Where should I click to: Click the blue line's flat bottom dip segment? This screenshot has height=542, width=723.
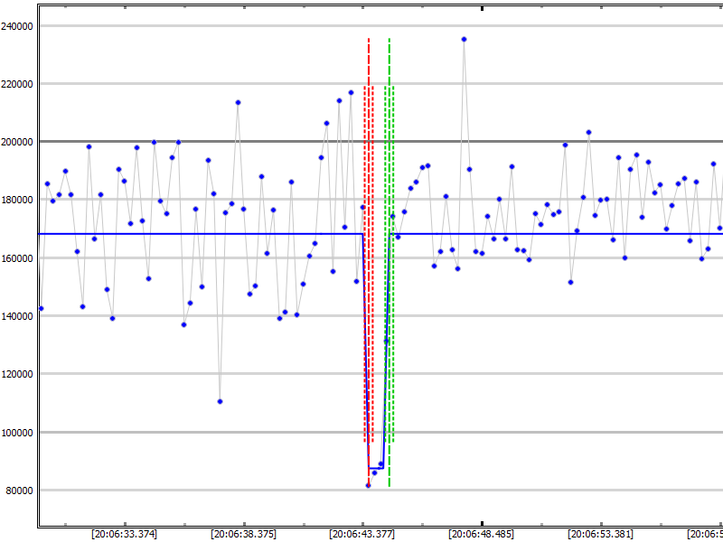pyautogui.click(x=375, y=468)
